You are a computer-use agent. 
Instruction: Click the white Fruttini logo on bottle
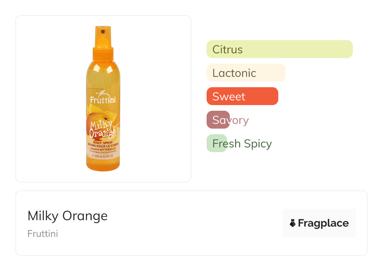coord(103,100)
